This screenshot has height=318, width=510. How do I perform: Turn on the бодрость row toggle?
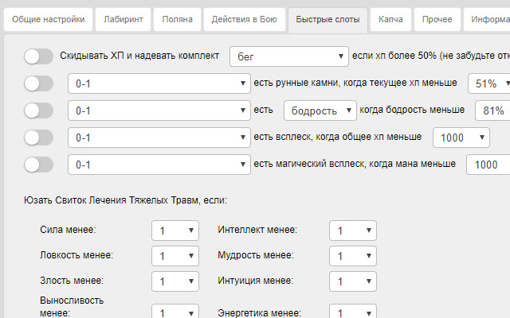click(38, 111)
